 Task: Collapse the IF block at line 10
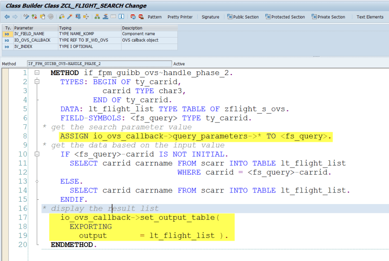pos(37,154)
